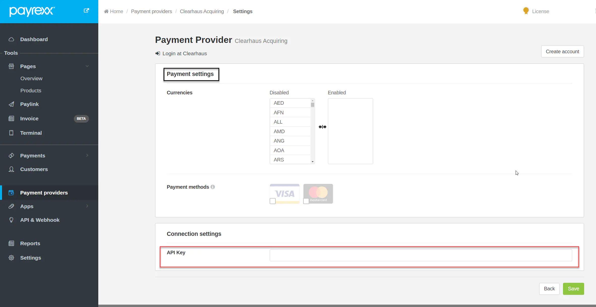Viewport: 596px width, 307px height.
Task: Click the currency transfer arrows icon
Action: (322, 127)
